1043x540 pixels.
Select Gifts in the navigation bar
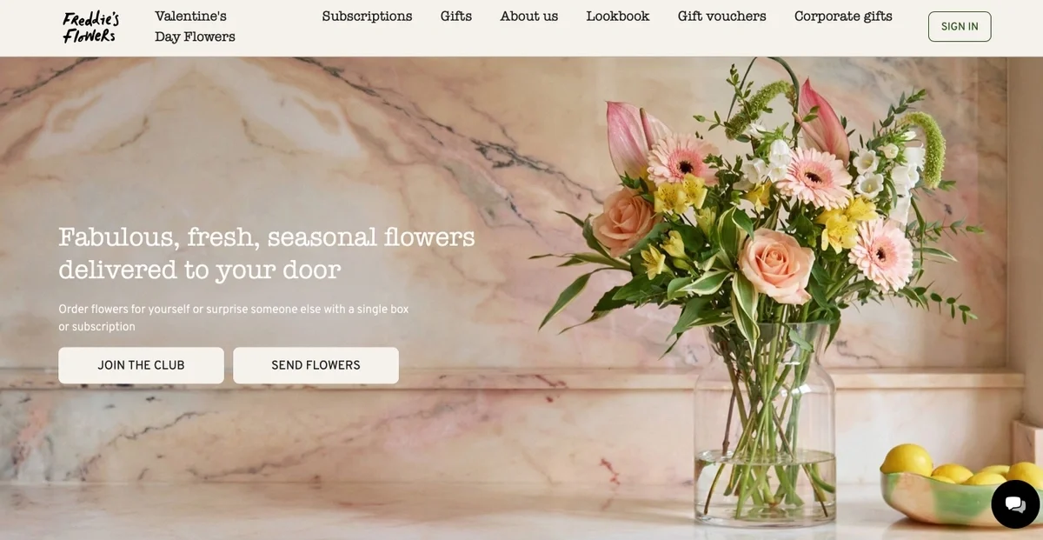point(456,17)
